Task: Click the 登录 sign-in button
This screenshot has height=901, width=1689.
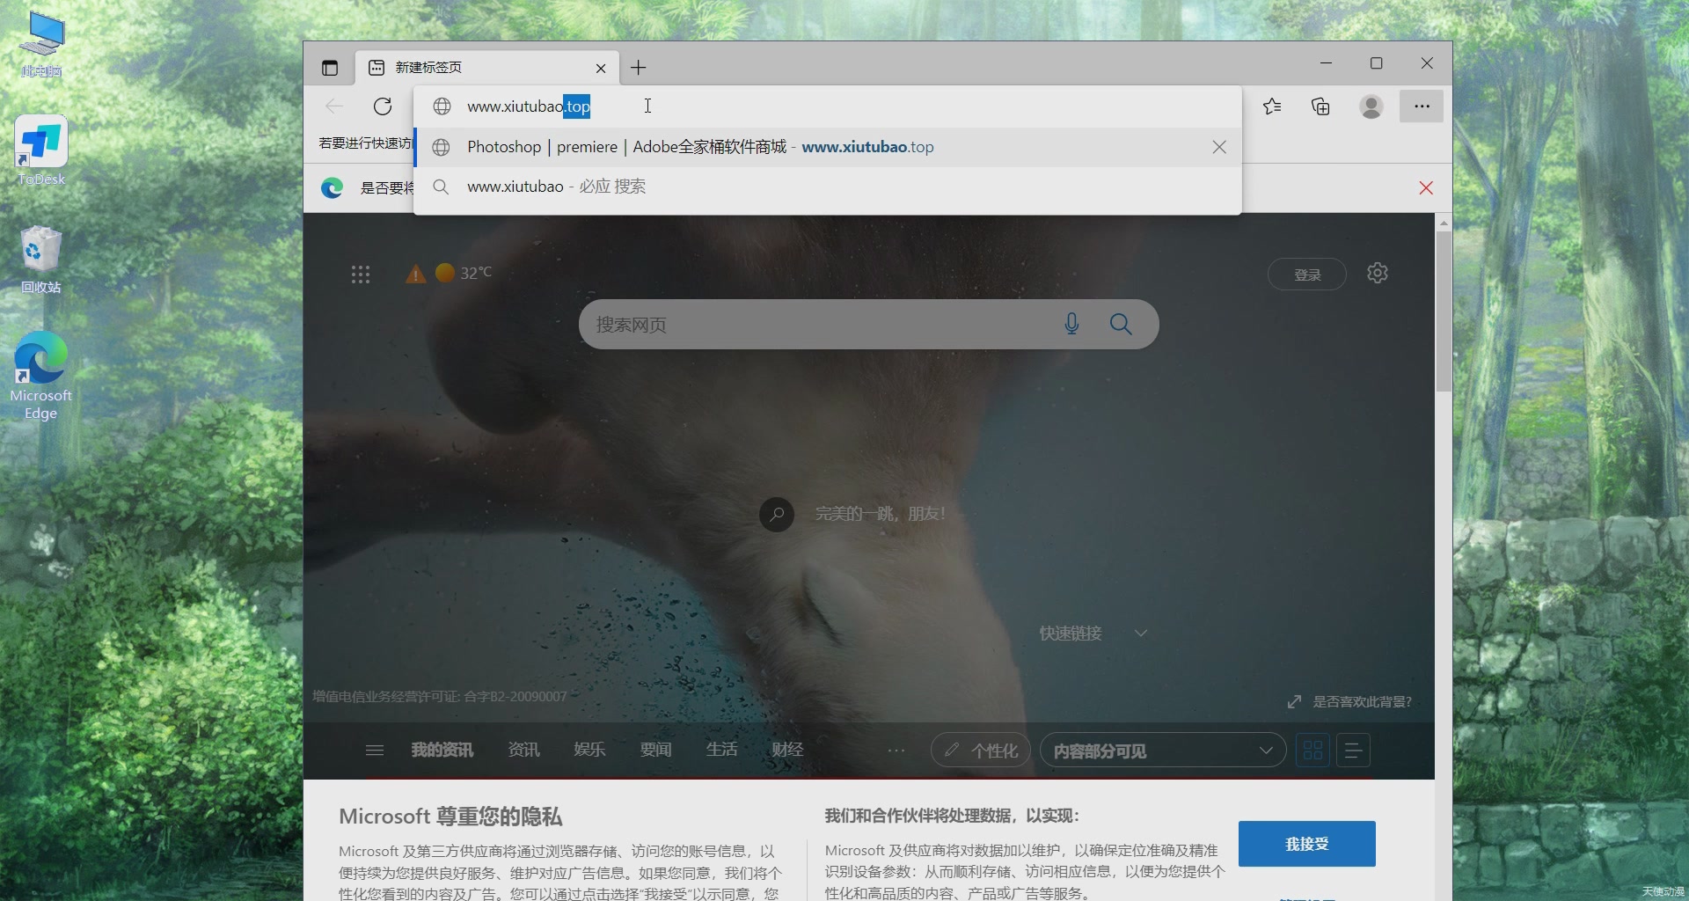Action: [1307, 275]
